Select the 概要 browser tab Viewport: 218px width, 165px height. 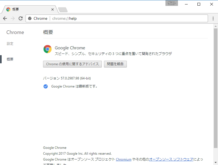coord(30,9)
